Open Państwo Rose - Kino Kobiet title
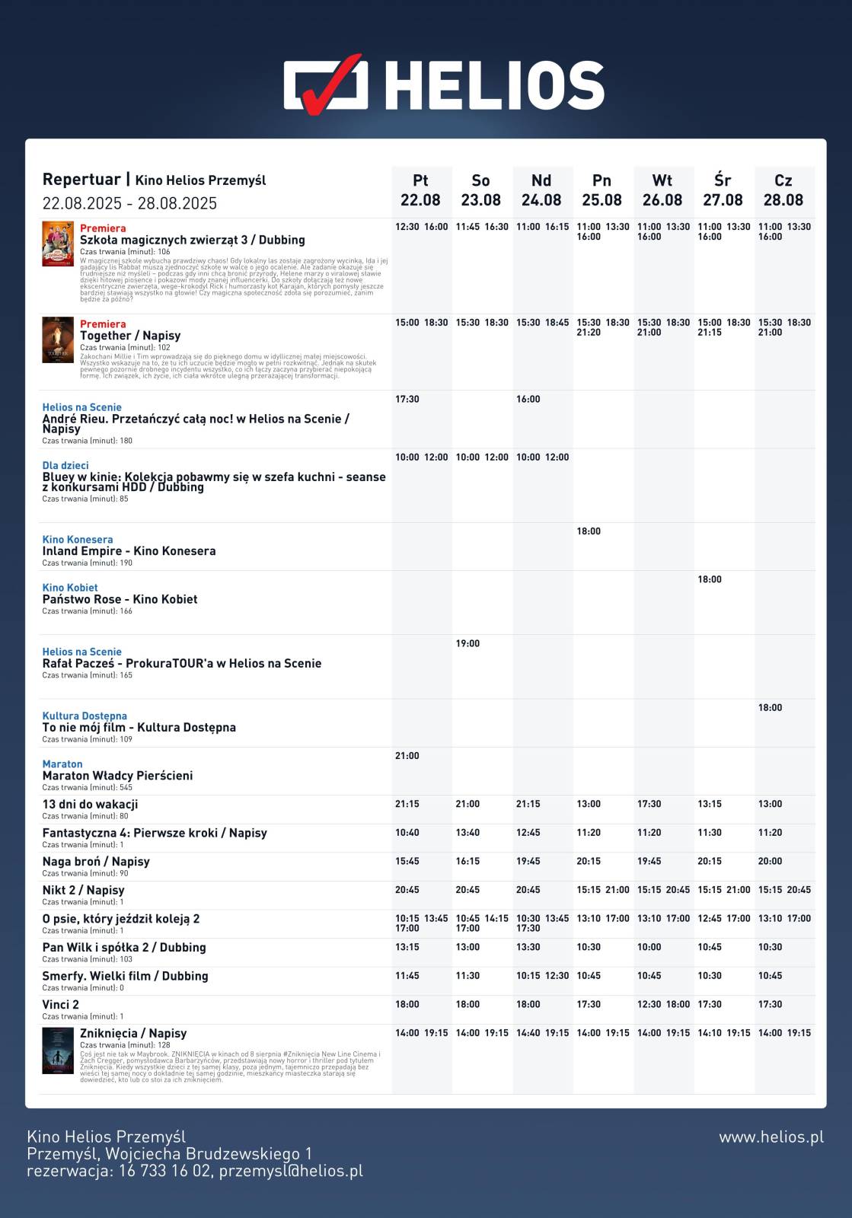Screen dimensions: 852x1218 (x=120, y=599)
